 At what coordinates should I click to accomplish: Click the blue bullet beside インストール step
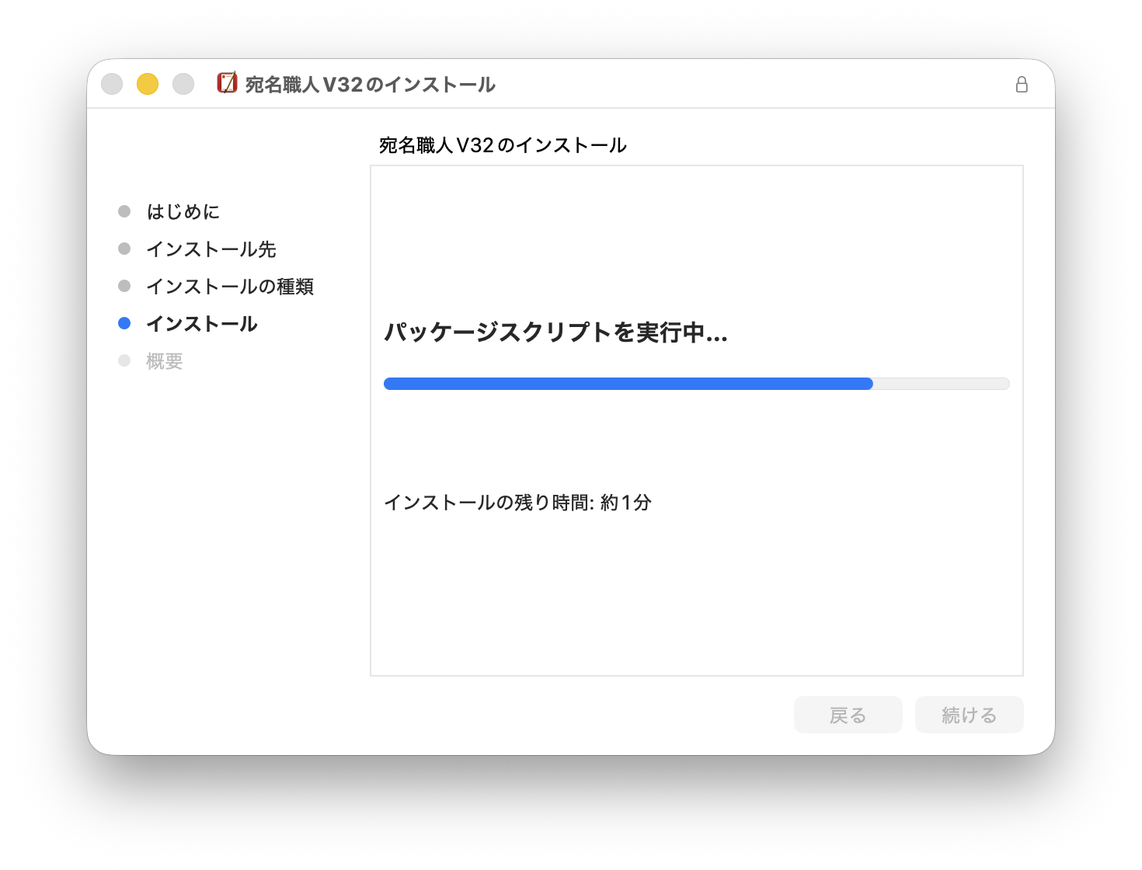point(124,323)
